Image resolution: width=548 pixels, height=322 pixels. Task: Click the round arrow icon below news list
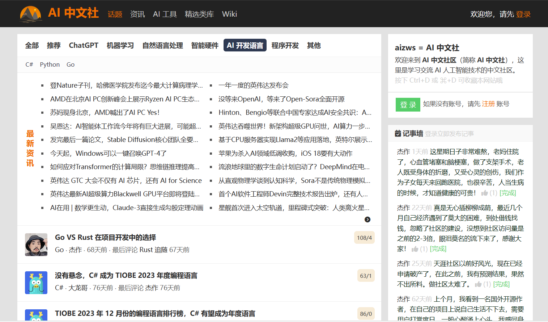point(367,219)
